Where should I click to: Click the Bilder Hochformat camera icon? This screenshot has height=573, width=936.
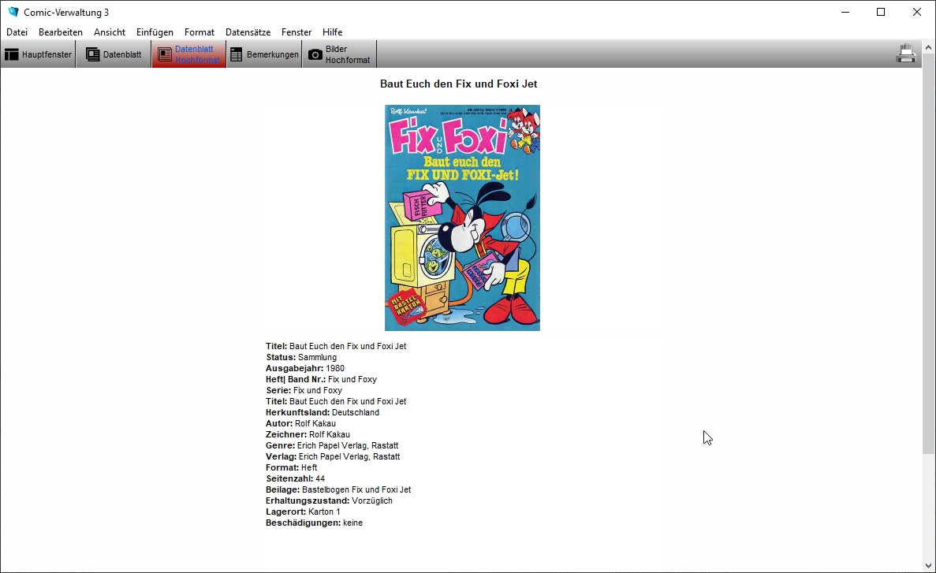(315, 54)
